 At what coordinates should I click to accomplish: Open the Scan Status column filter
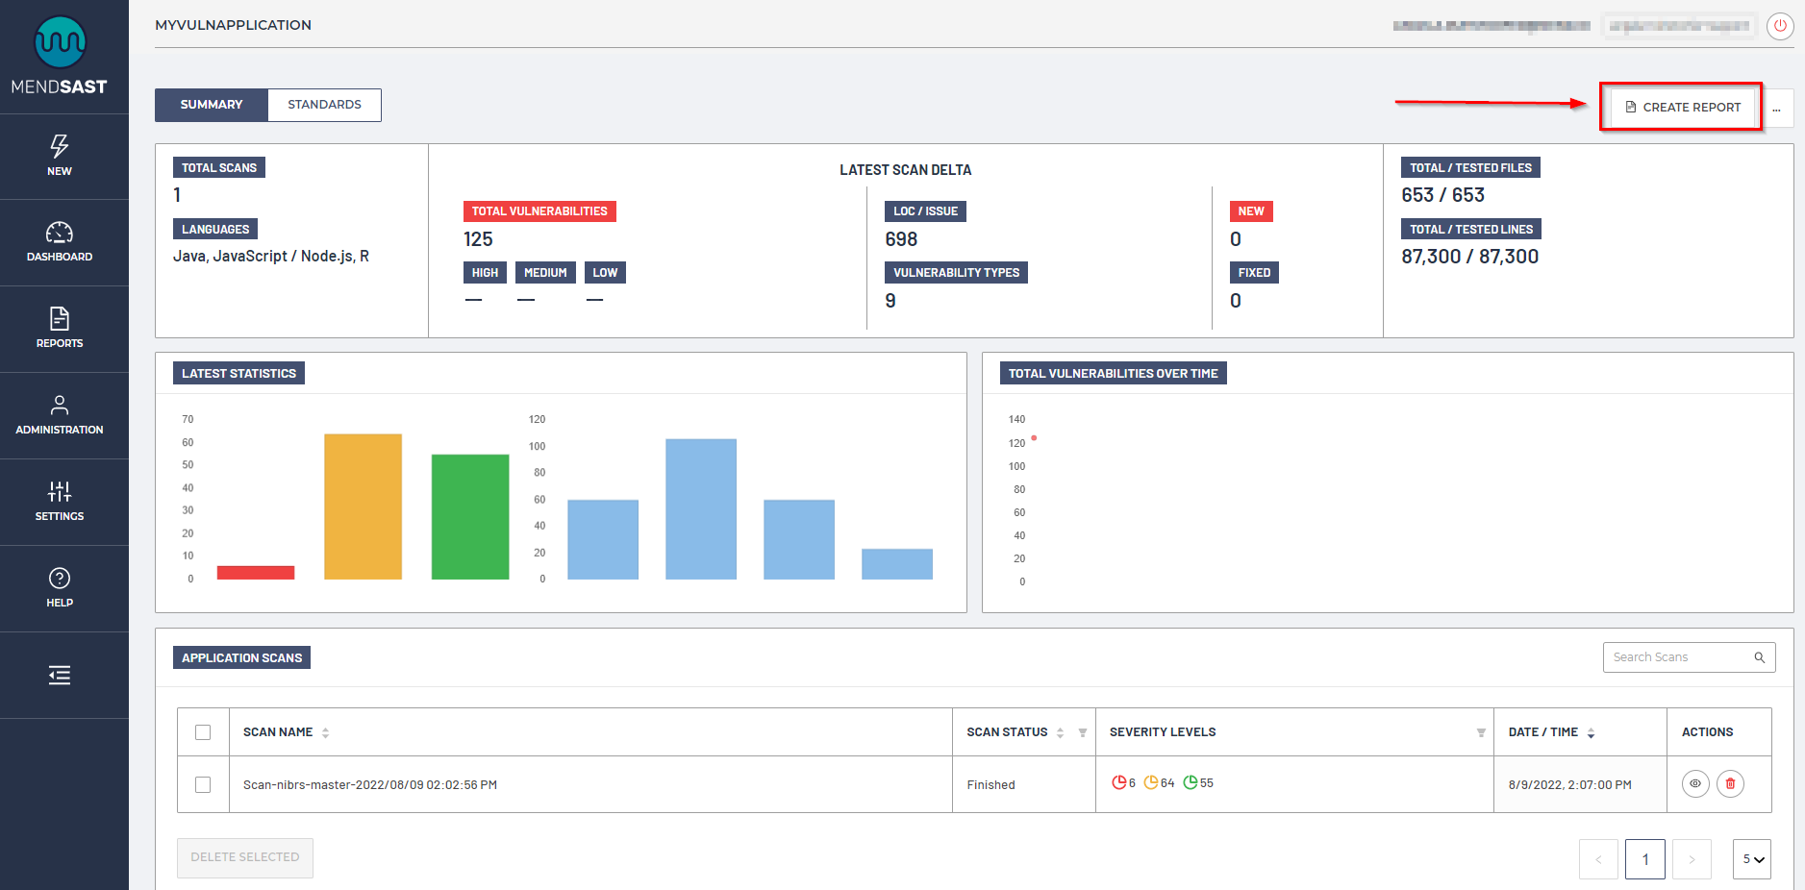1082,733
